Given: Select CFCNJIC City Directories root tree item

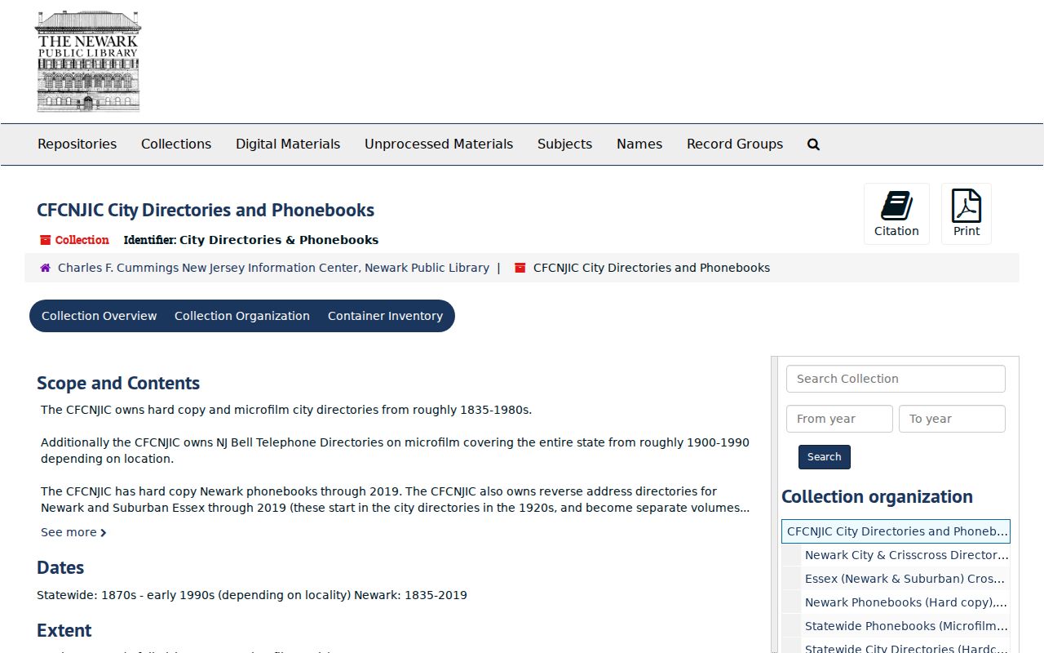Looking at the screenshot, I should 896,531.
